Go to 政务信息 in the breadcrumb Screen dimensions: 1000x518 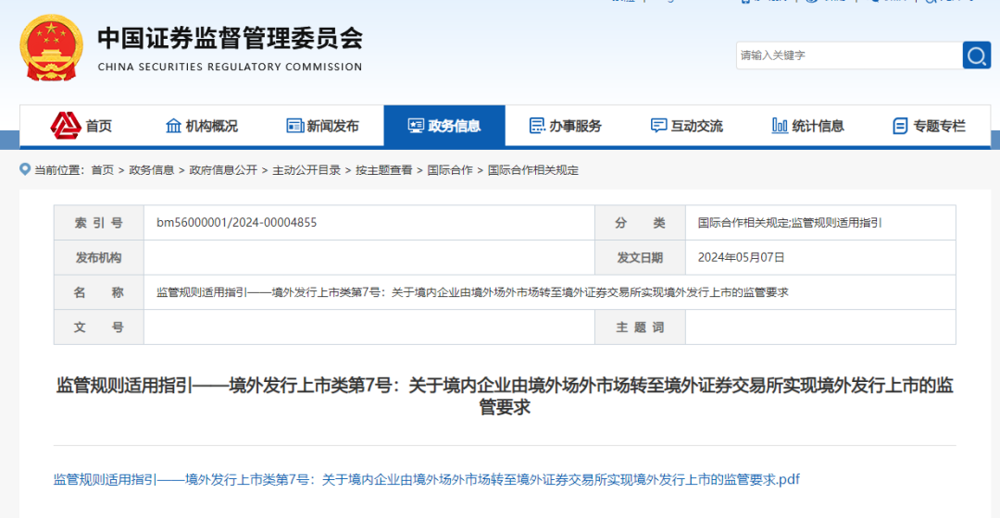[x=151, y=170]
